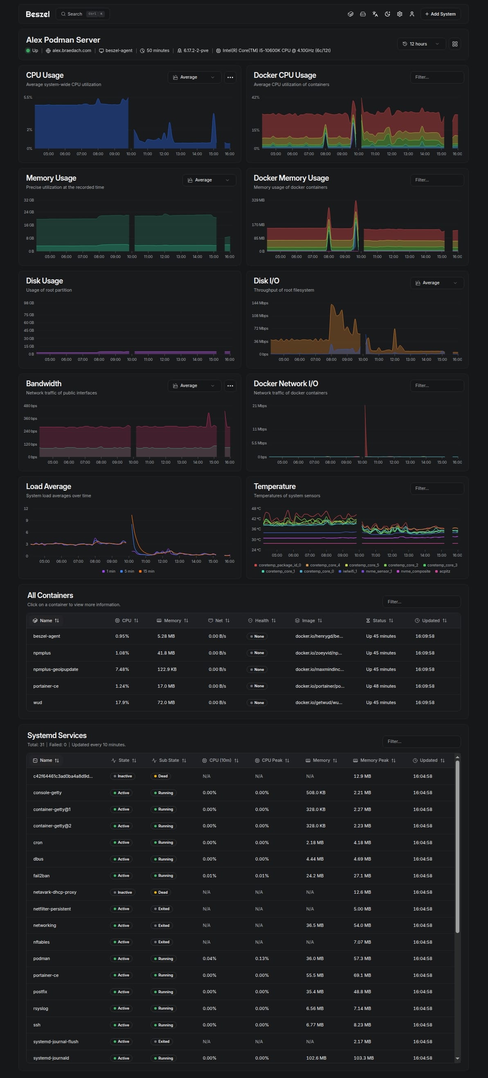The width and height of the screenshot is (488, 1078).
Task: Open Bandwidth chart three-dot options menu
Action: tap(230, 386)
